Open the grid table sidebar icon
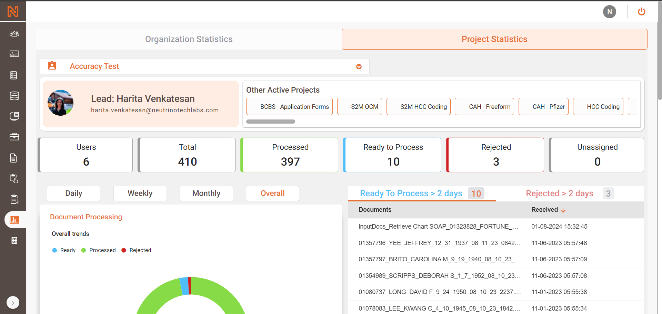 (14, 240)
